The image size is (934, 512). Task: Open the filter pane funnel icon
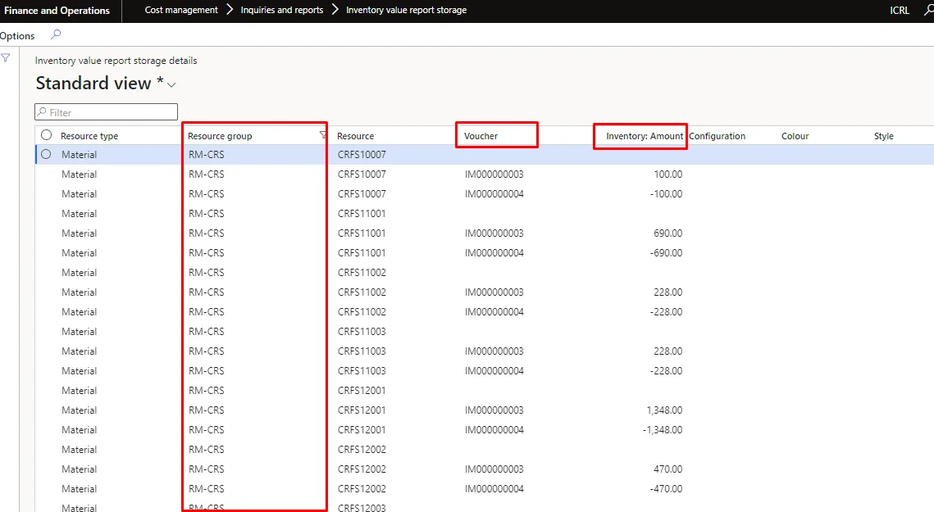point(6,57)
